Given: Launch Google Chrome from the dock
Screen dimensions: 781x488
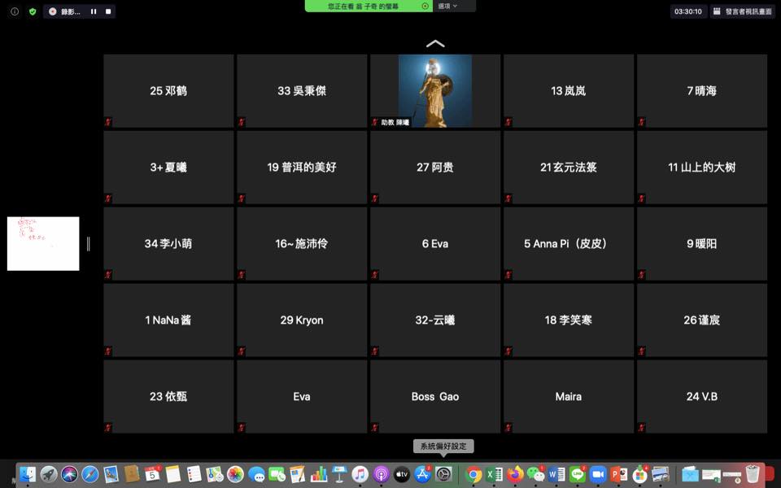Looking at the screenshot, I should tap(473, 474).
